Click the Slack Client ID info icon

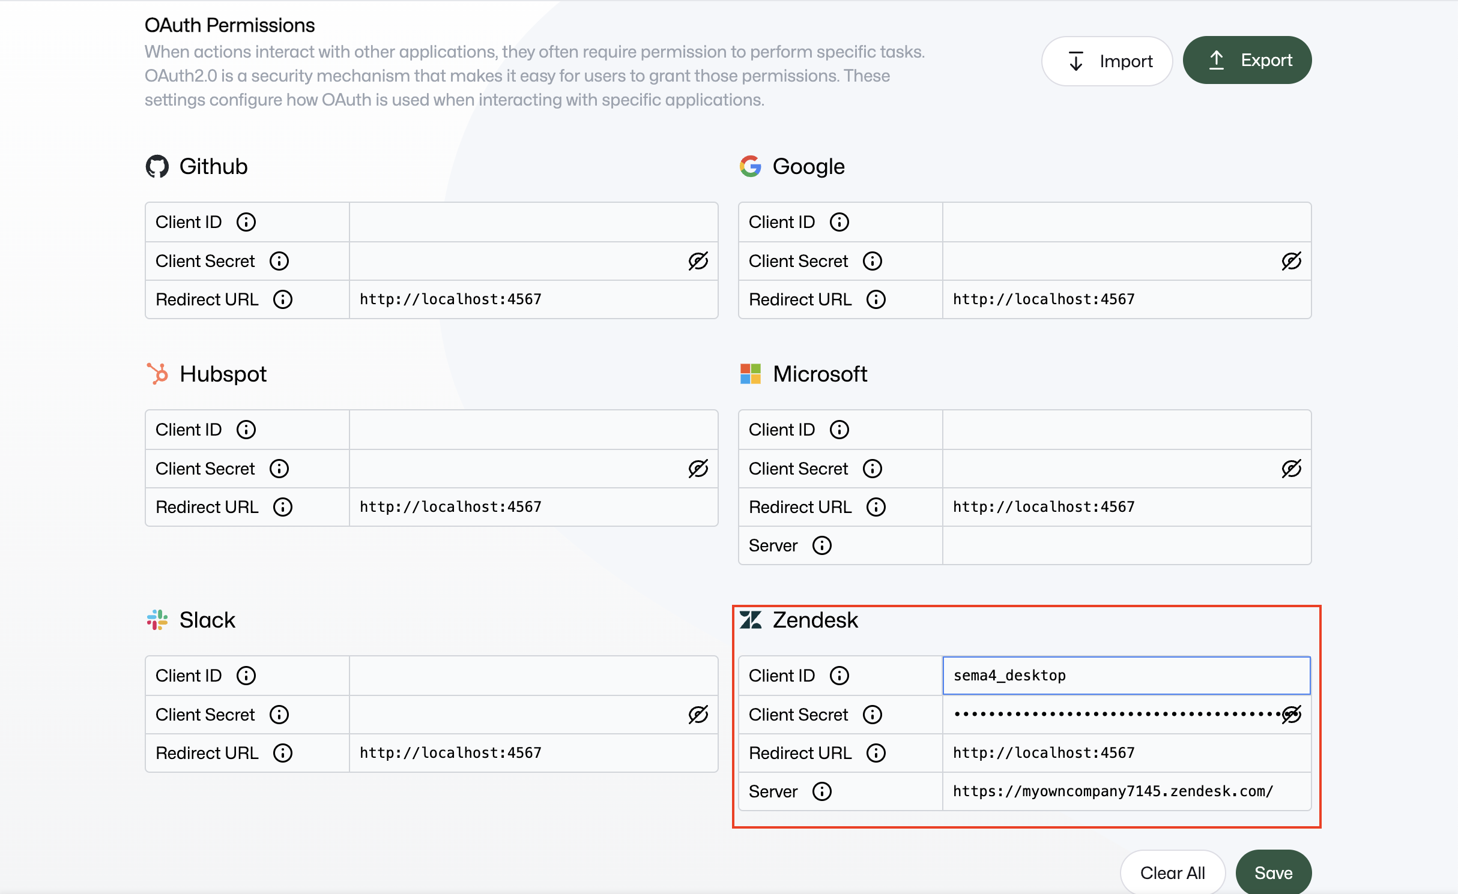(x=246, y=676)
